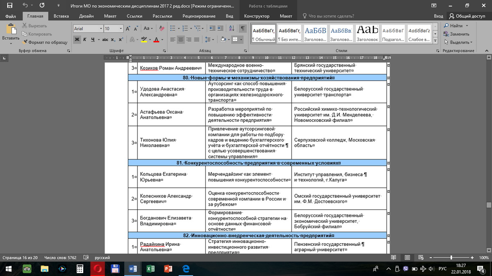Screen dimensions: 492x276
Task: Toggle center alignment
Action: click(x=181, y=40)
